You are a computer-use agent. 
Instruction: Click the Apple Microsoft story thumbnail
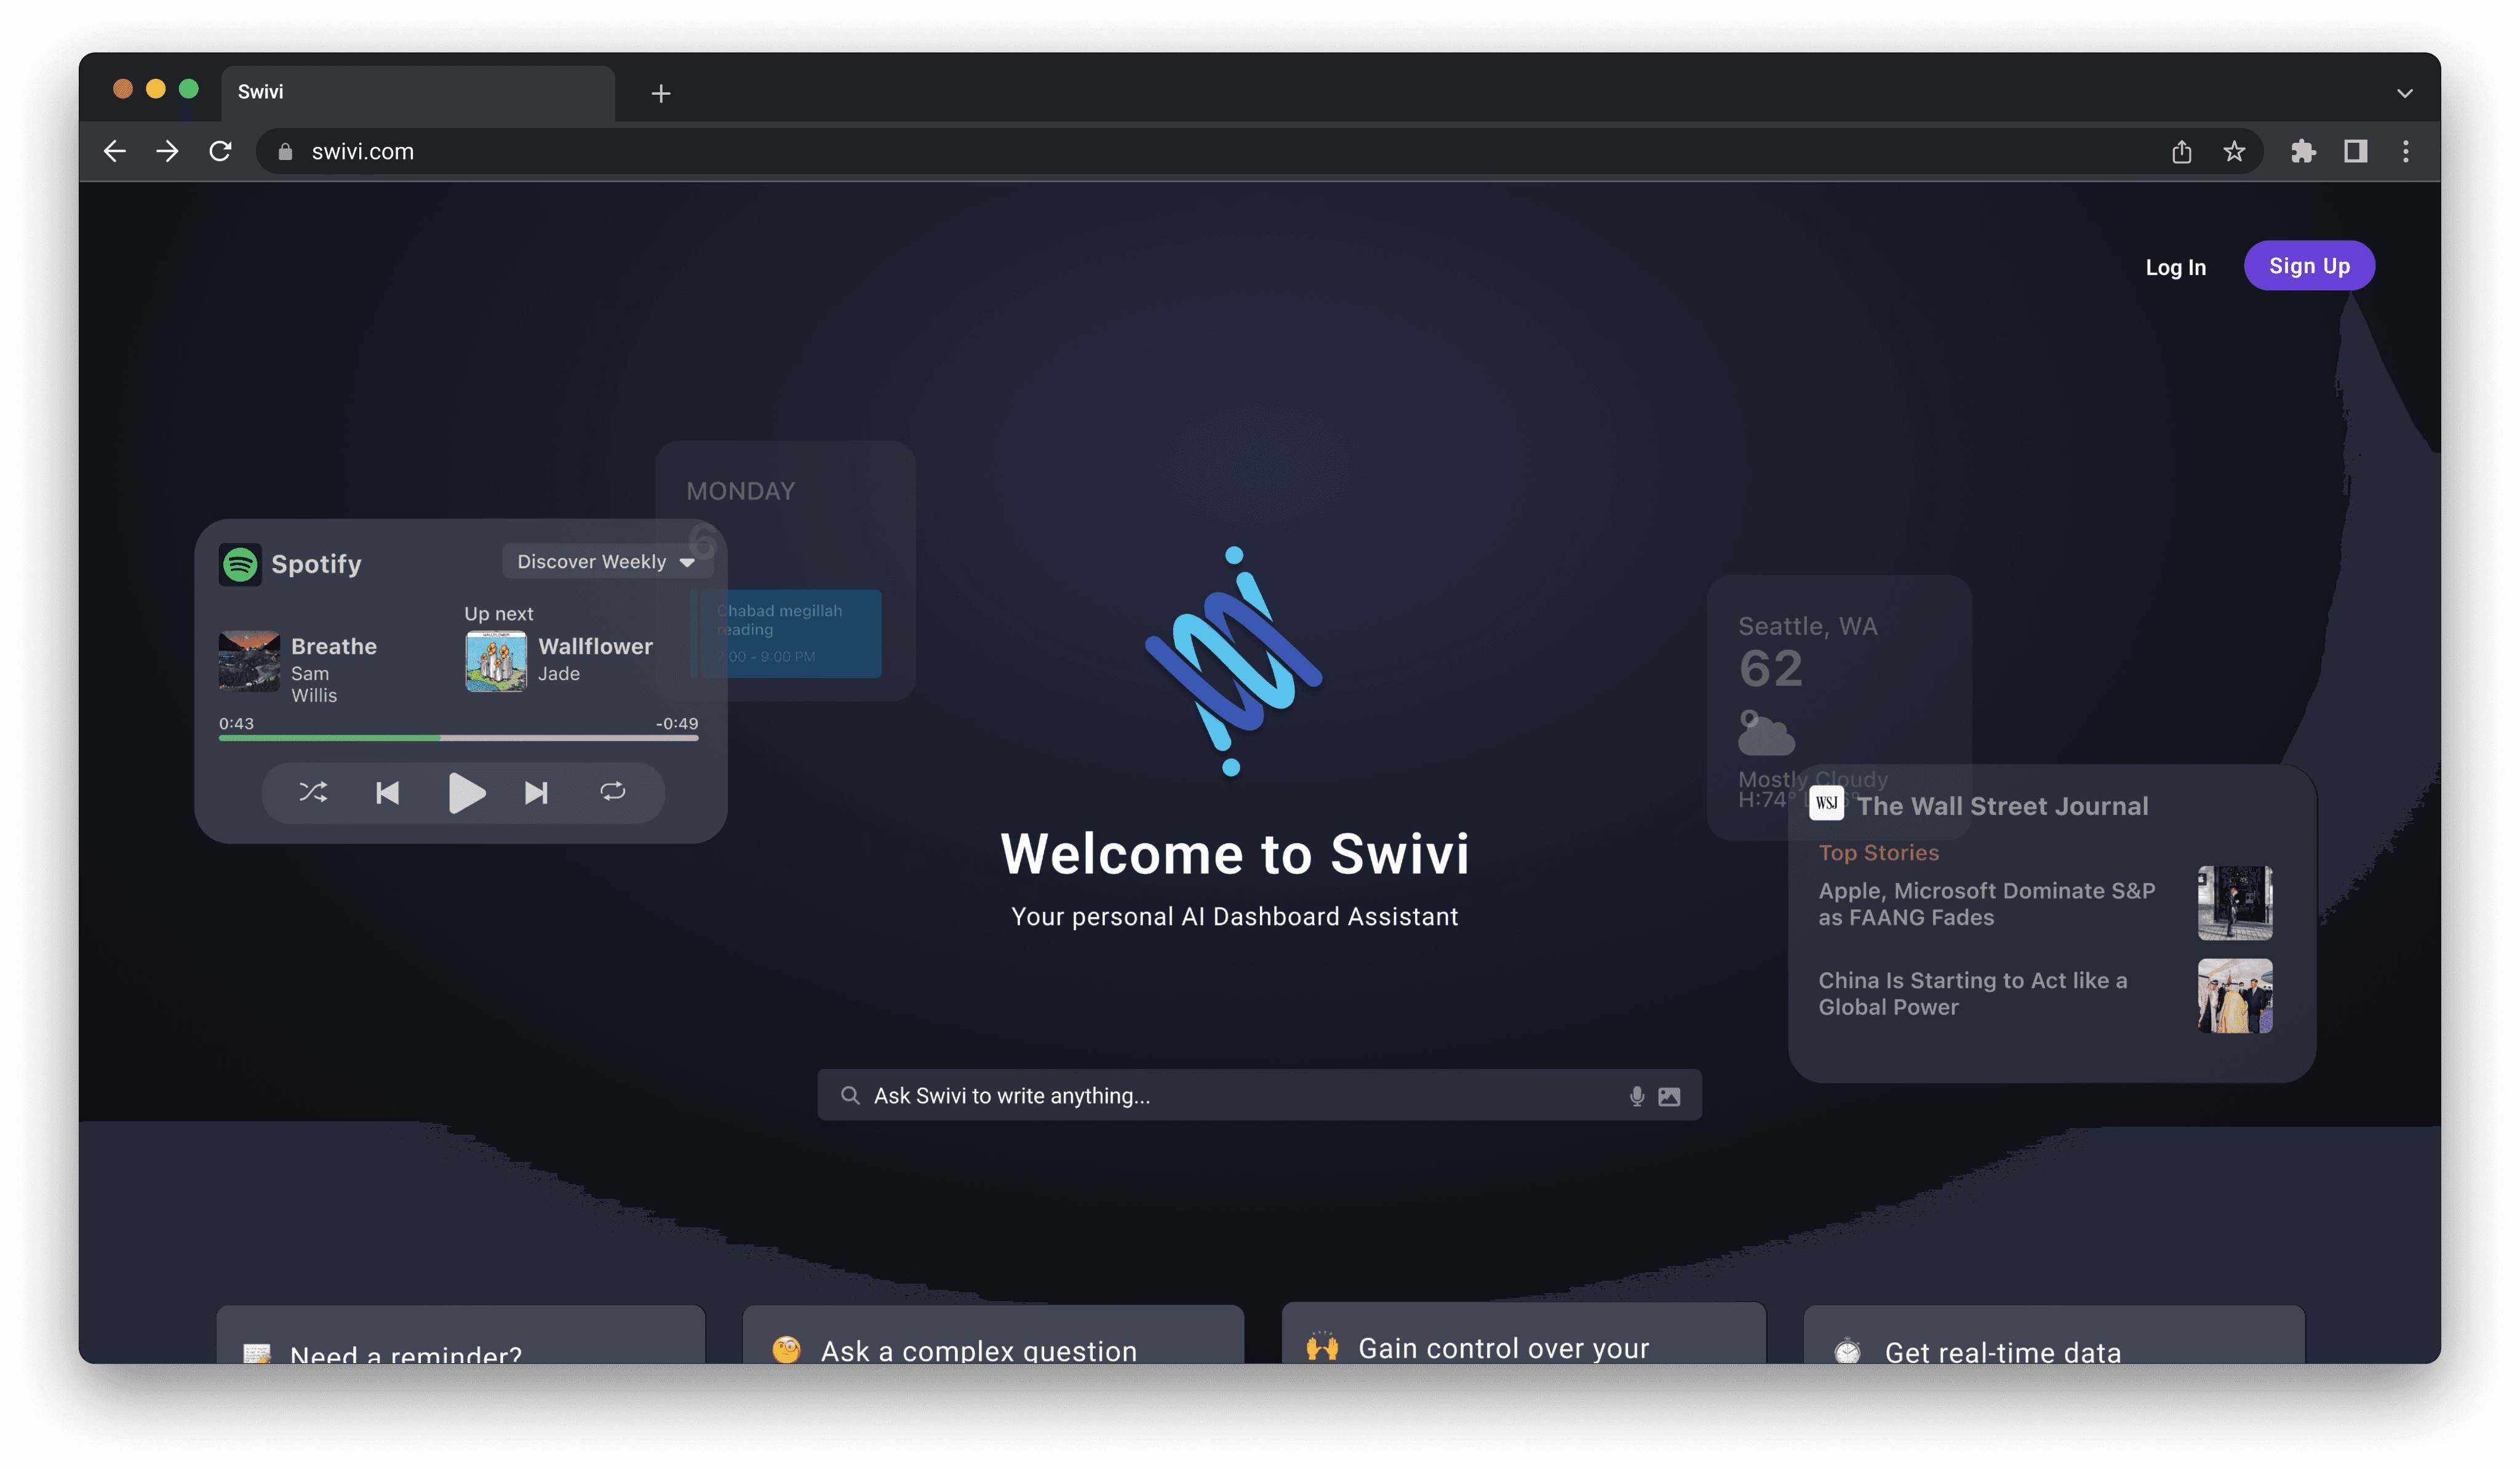pos(2235,903)
